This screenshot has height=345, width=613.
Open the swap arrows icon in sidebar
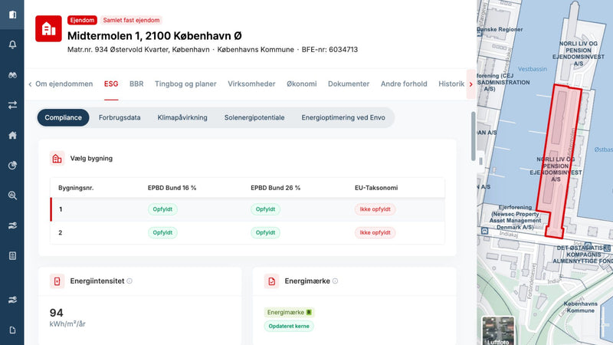point(12,105)
